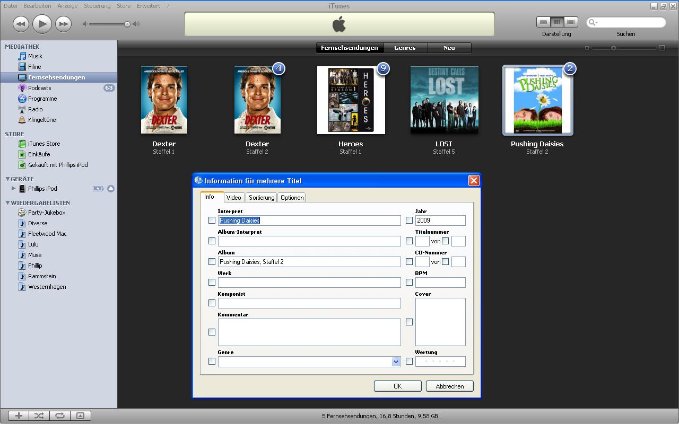Open Gekauft mit Phillips iPod

click(58, 165)
